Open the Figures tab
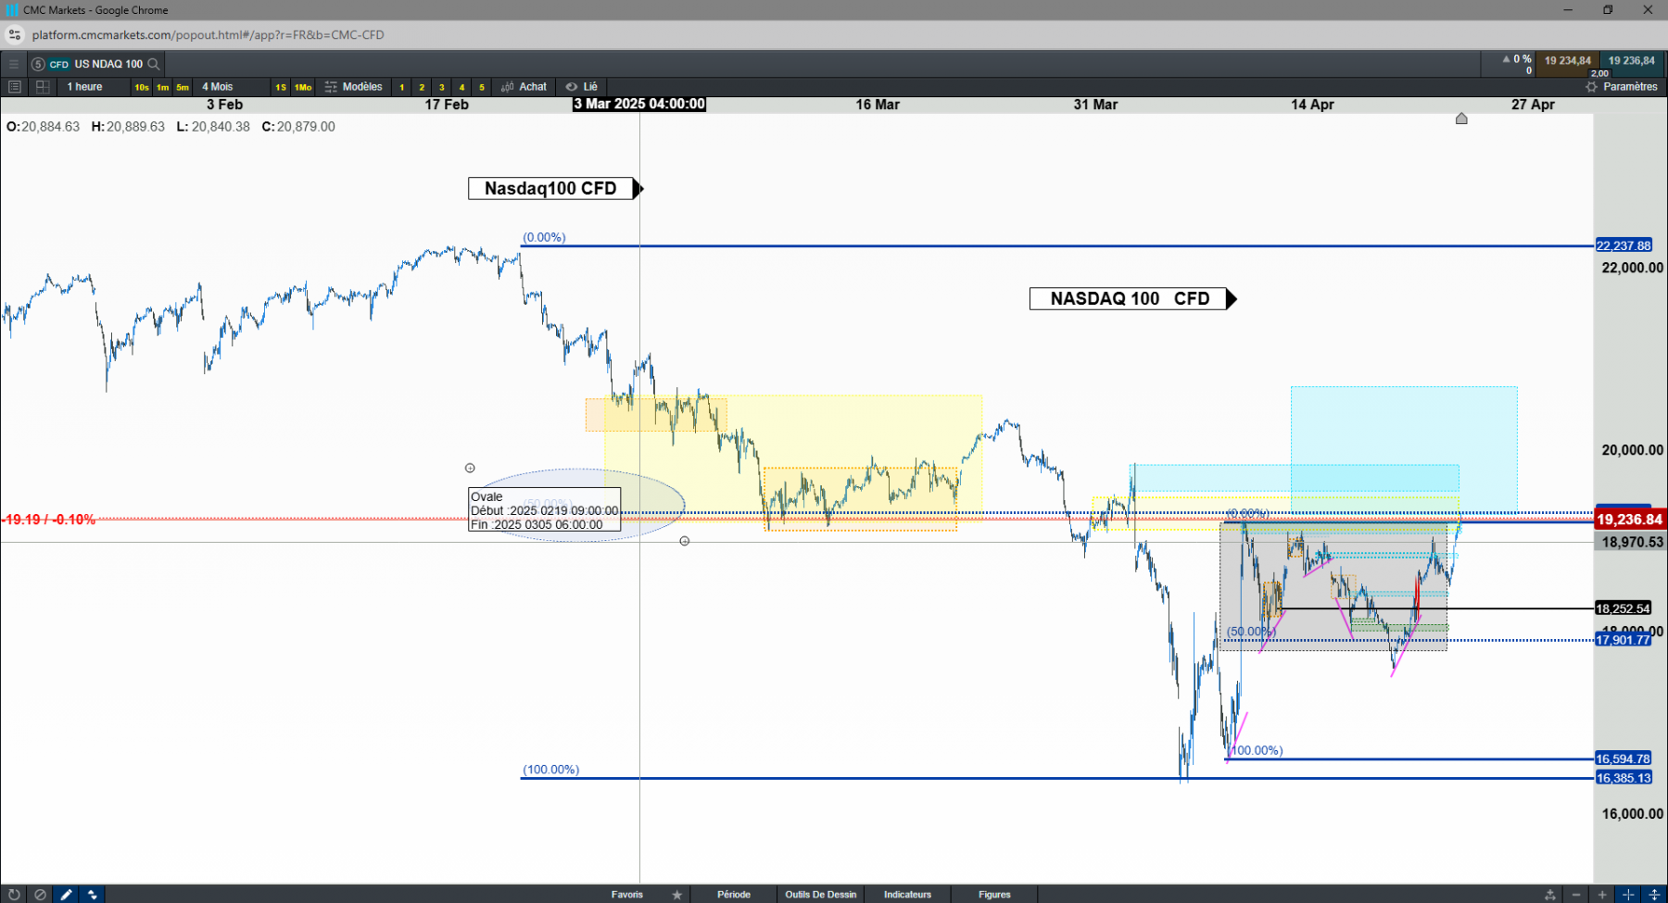Screen dimensions: 1668x903 tap(994, 895)
